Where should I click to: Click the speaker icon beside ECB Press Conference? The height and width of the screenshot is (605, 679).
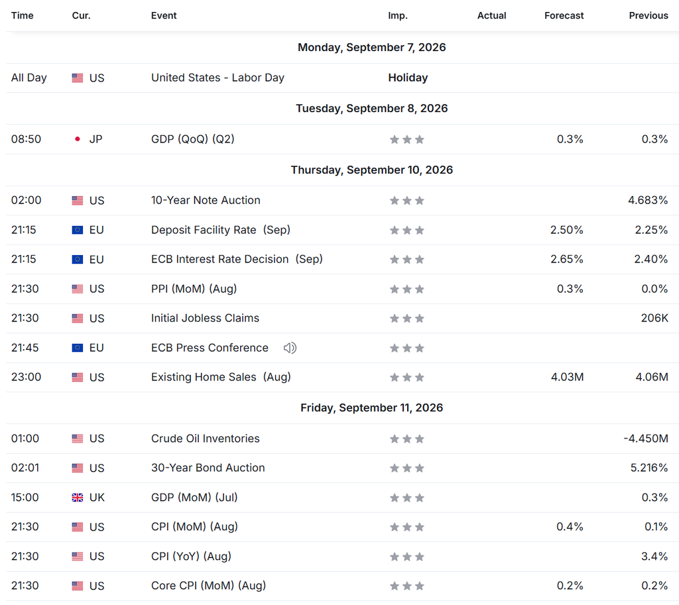point(290,348)
